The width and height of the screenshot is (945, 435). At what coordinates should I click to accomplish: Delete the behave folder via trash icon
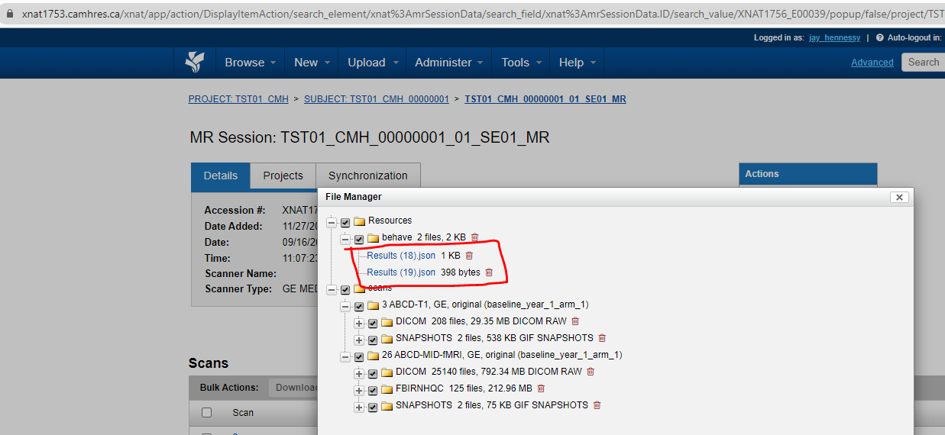[474, 238]
